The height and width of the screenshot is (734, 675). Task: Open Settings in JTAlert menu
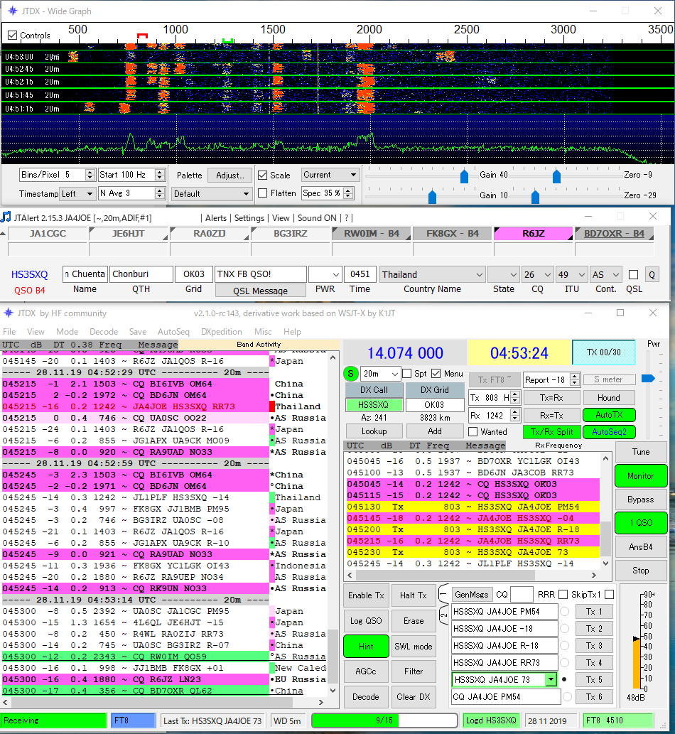(249, 218)
